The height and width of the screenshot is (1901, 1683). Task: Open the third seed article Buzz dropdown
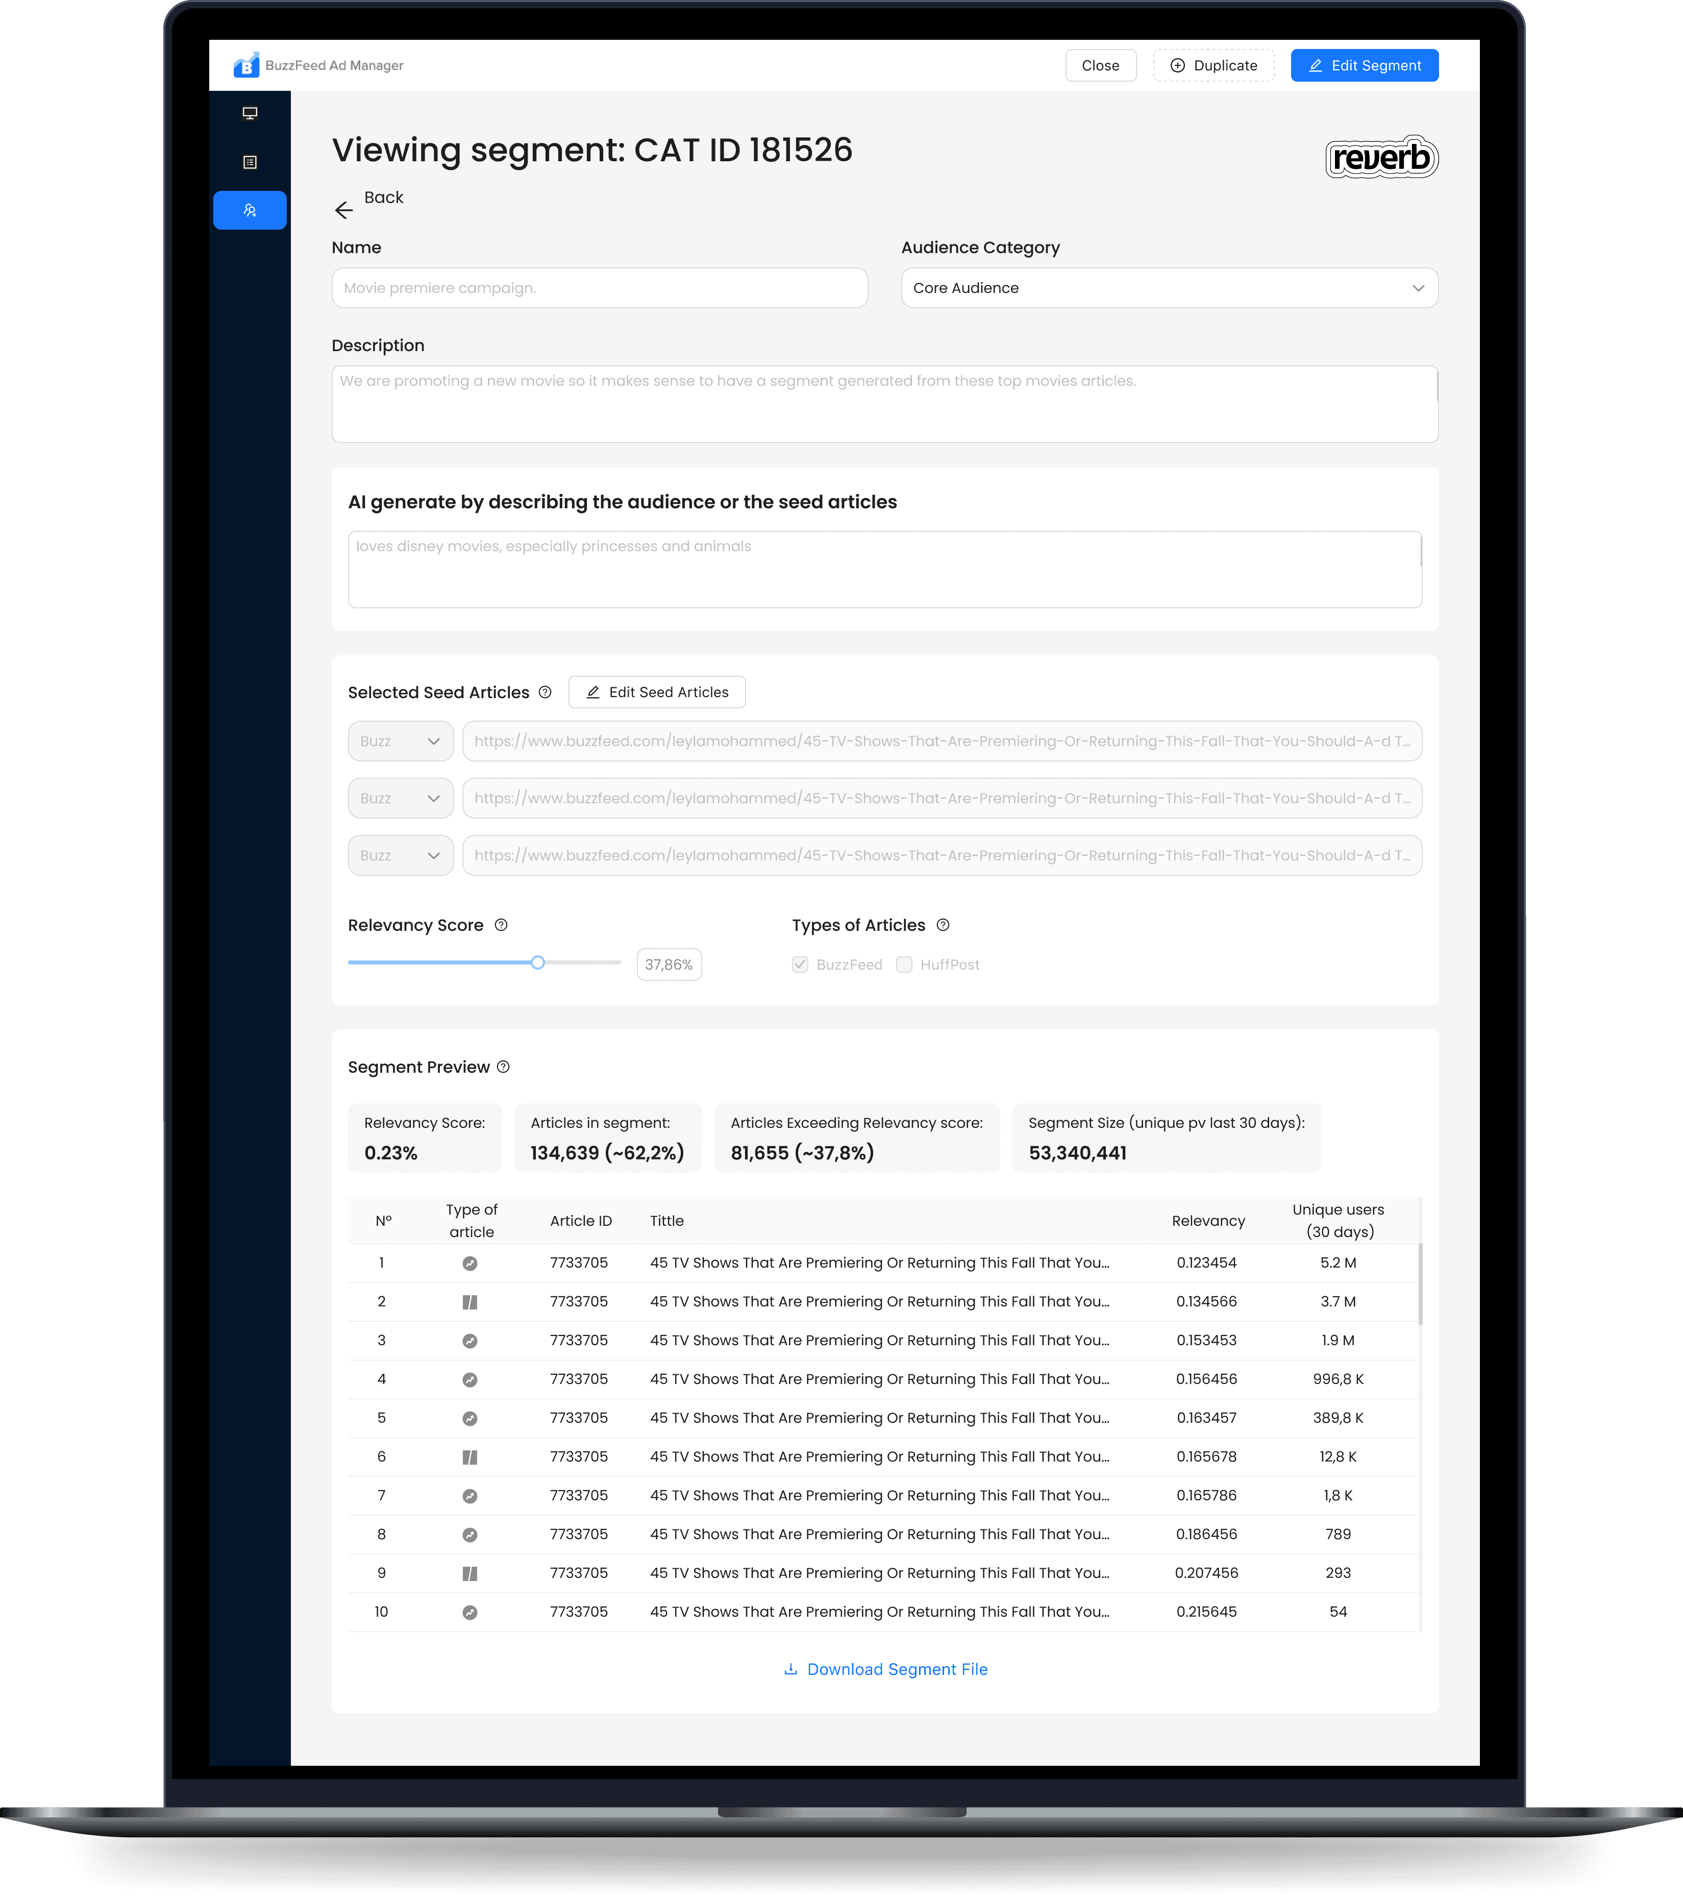[401, 856]
